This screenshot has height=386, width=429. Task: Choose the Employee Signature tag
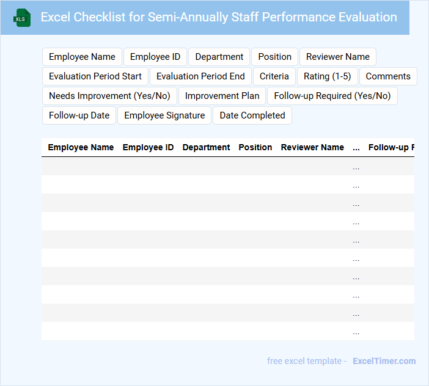[165, 115]
